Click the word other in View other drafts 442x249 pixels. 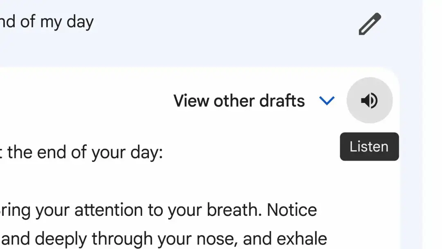(x=234, y=101)
